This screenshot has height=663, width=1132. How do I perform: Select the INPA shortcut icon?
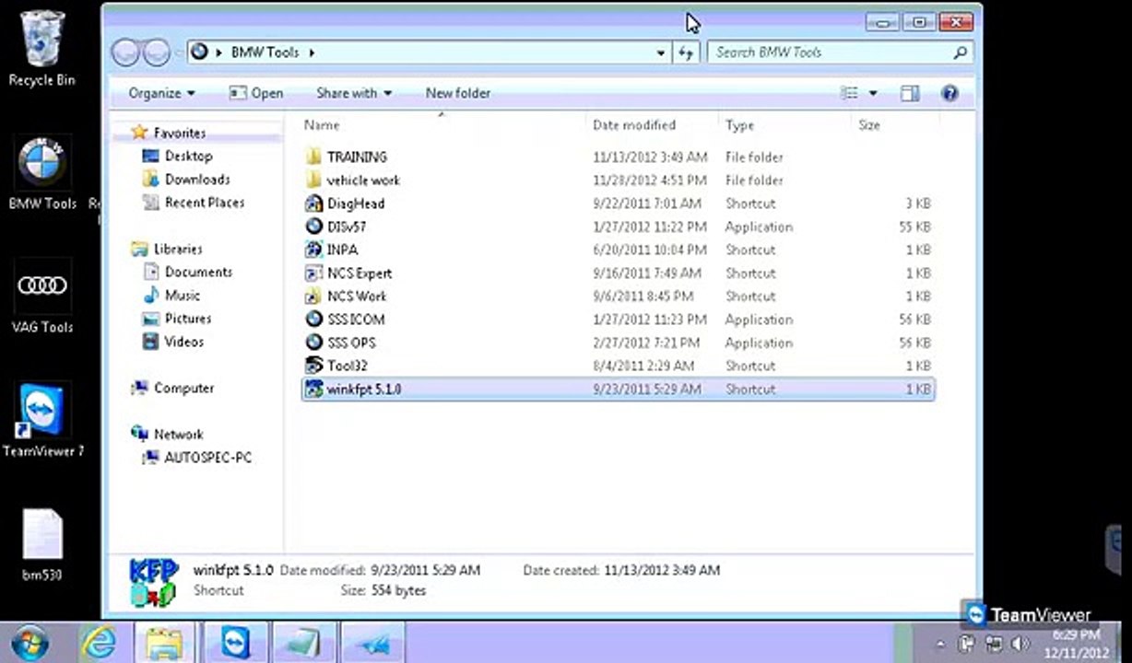(x=313, y=250)
